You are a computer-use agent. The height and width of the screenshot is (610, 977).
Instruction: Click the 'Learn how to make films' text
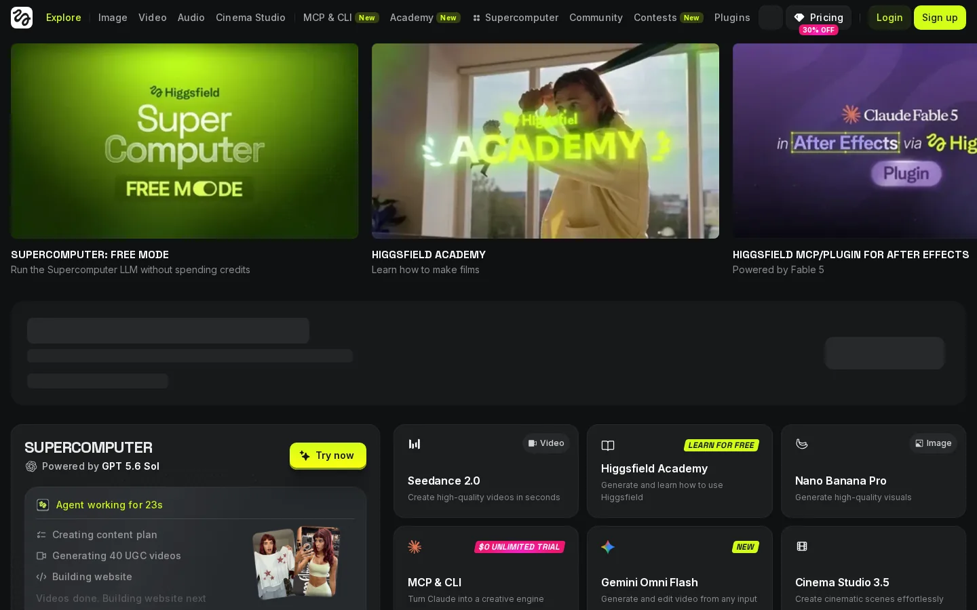click(425, 270)
